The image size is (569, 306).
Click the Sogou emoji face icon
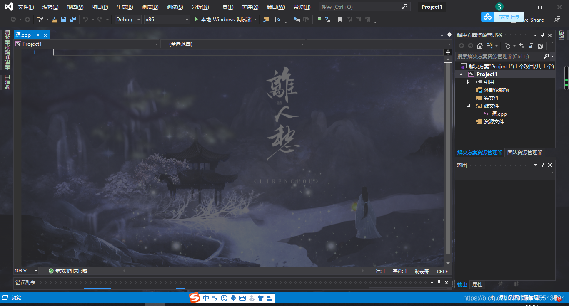pos(224,298)
